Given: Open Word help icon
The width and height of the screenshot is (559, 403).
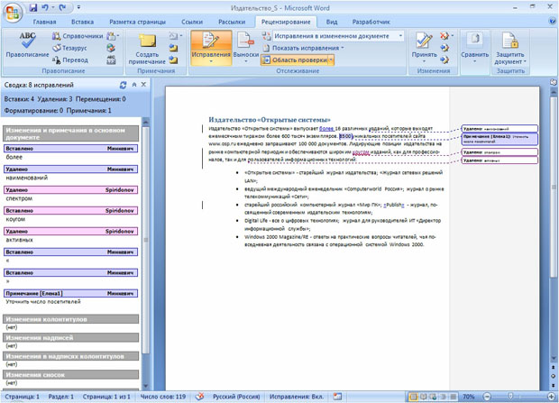Looking at the screenshot, I should [x=552, y=21].
